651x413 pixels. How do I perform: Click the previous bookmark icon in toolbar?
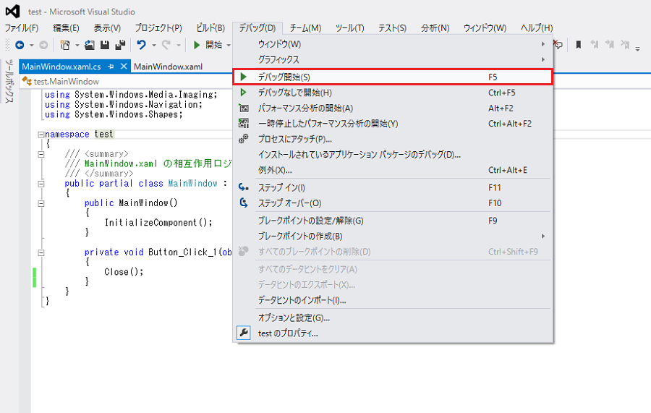[595, 45]
